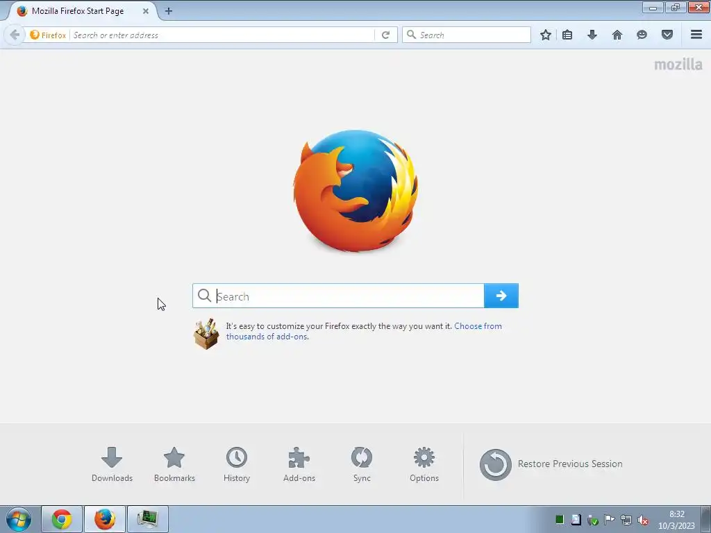Click the Show desktop strip on taskbar

[706, 519]
